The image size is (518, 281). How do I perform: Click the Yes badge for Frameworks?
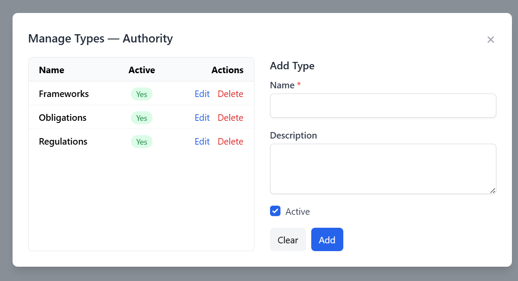pos(142,94)
